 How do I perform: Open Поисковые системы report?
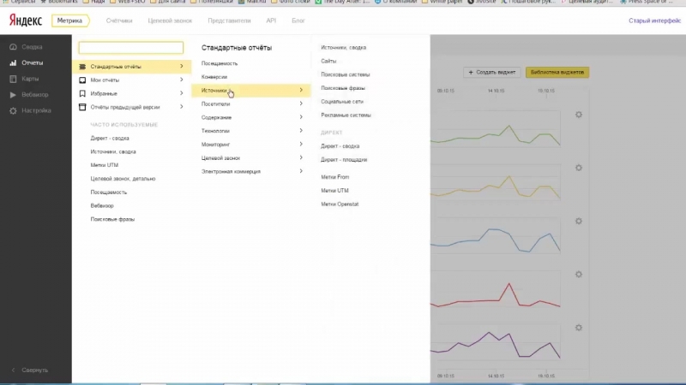[x=346, y=74]
